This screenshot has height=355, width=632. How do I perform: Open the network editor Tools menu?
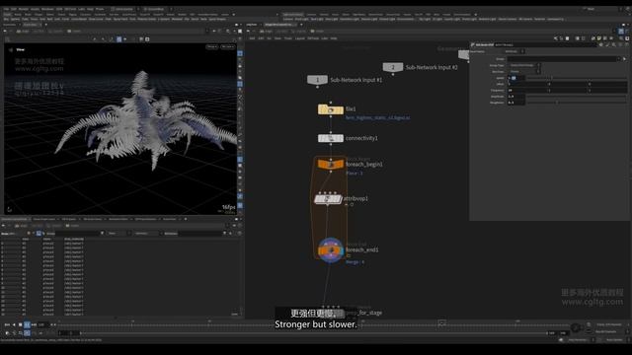[288, 38]
